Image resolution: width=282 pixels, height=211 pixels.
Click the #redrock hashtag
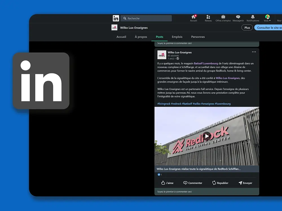coord(176,104)
